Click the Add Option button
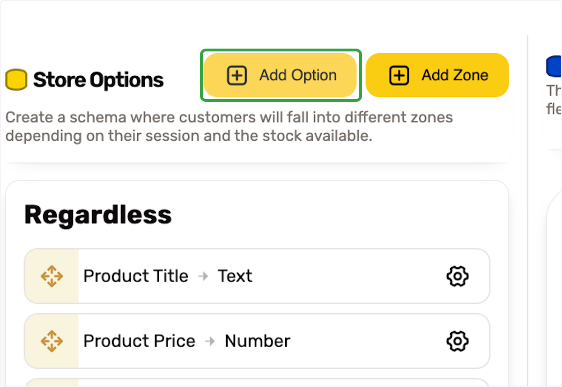This screenshot has width=562, height=387. [x=281, y=75]
